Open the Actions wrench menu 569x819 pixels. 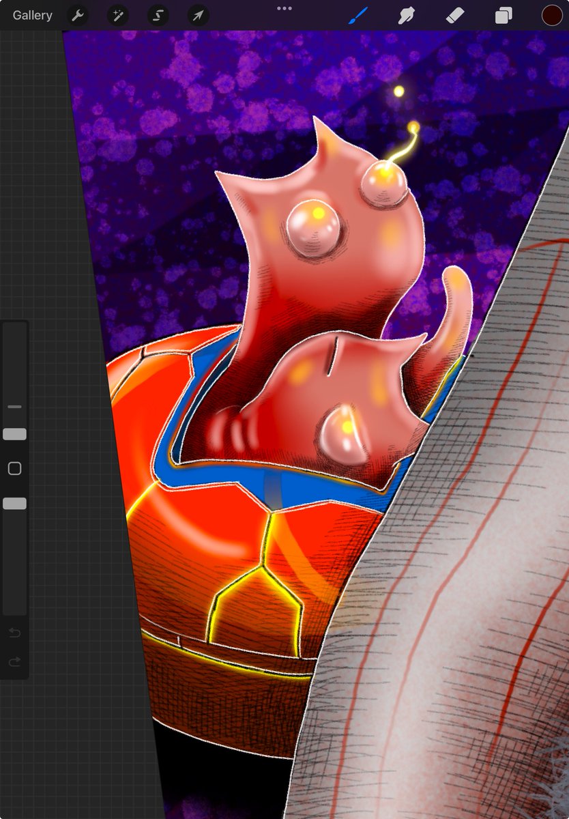pyautogui.click(x=78, y=15)
